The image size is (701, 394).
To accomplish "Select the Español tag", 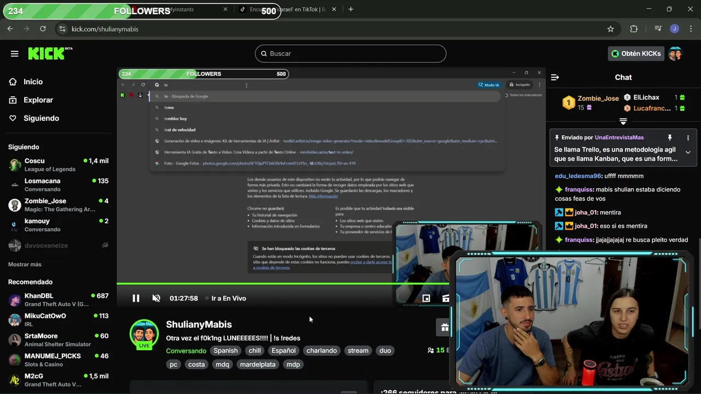I will (284, 351).
